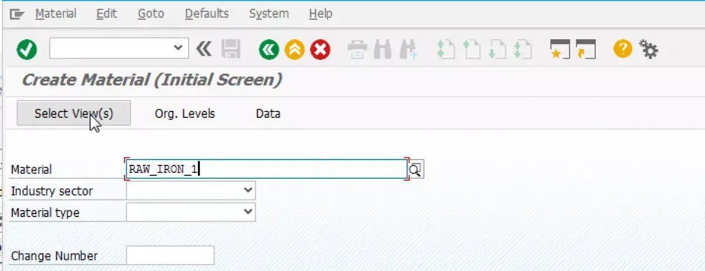The image size is (705, 271).
Task: Click the Org. Levels button
Action: [185, 114]
